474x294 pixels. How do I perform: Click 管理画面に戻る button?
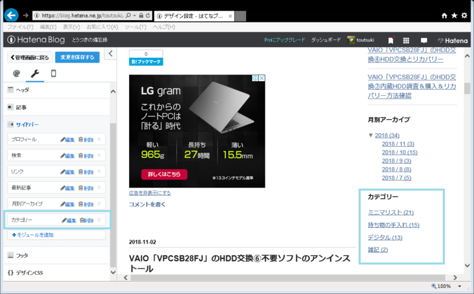pyautogui.click(x=30, y=57)
